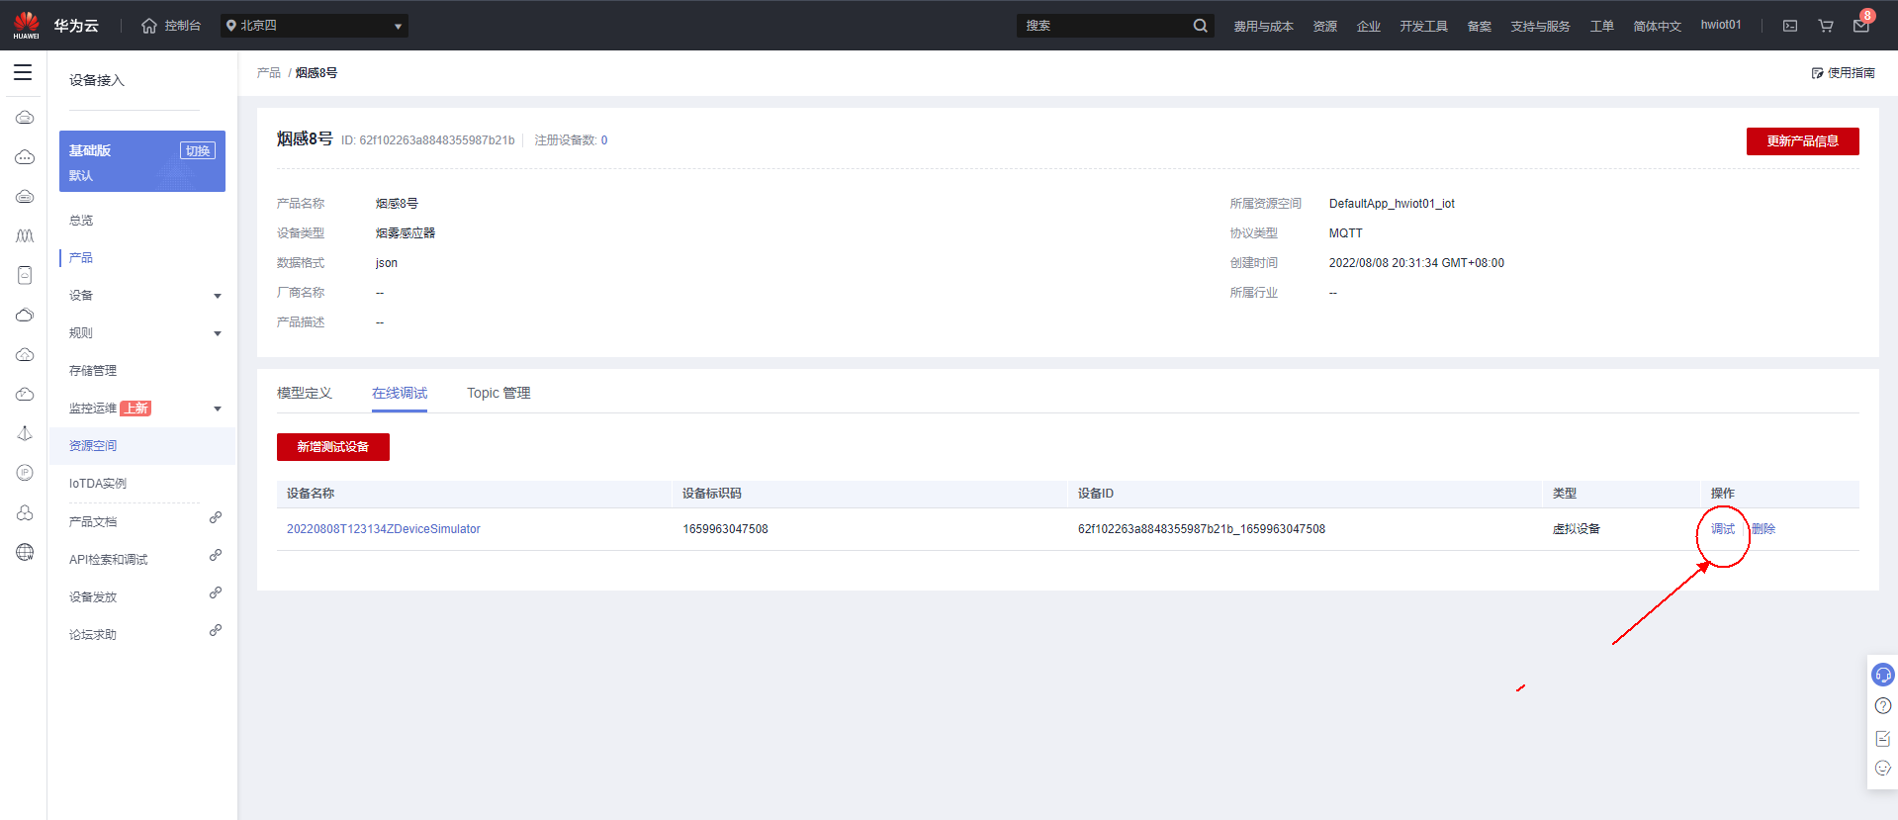The width and height of the screenshot is (1898, 820).
Task: Click the smiley satisfaction icon
Action: 1883,769
